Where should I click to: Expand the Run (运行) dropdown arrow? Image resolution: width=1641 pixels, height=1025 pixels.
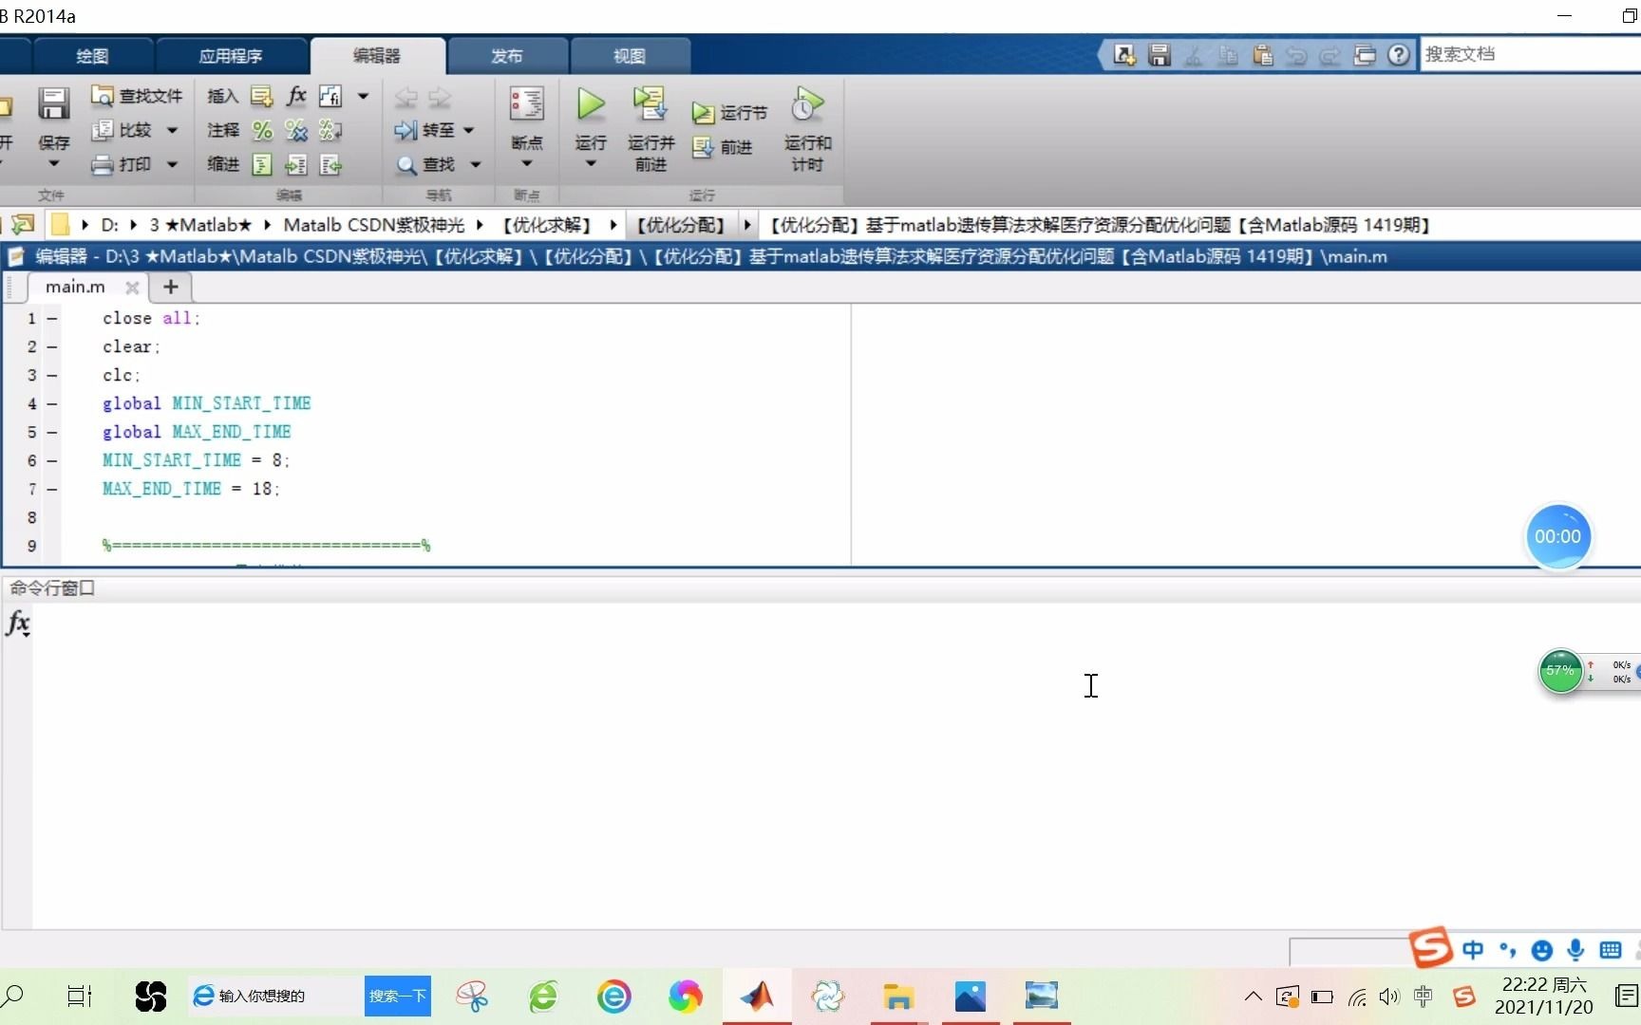click(591, 164)
